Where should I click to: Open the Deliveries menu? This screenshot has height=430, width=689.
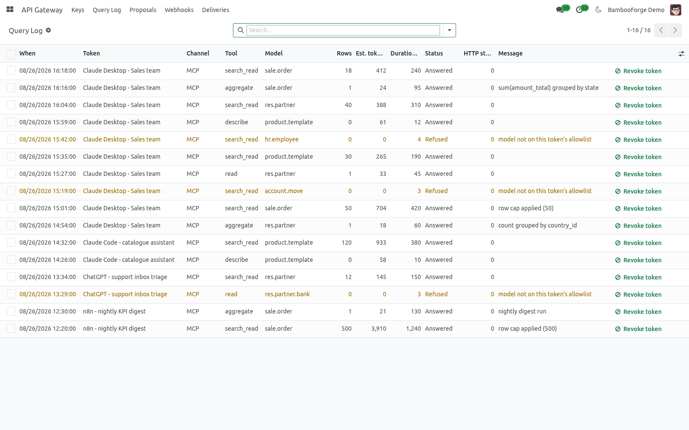(x=215, y=10)
